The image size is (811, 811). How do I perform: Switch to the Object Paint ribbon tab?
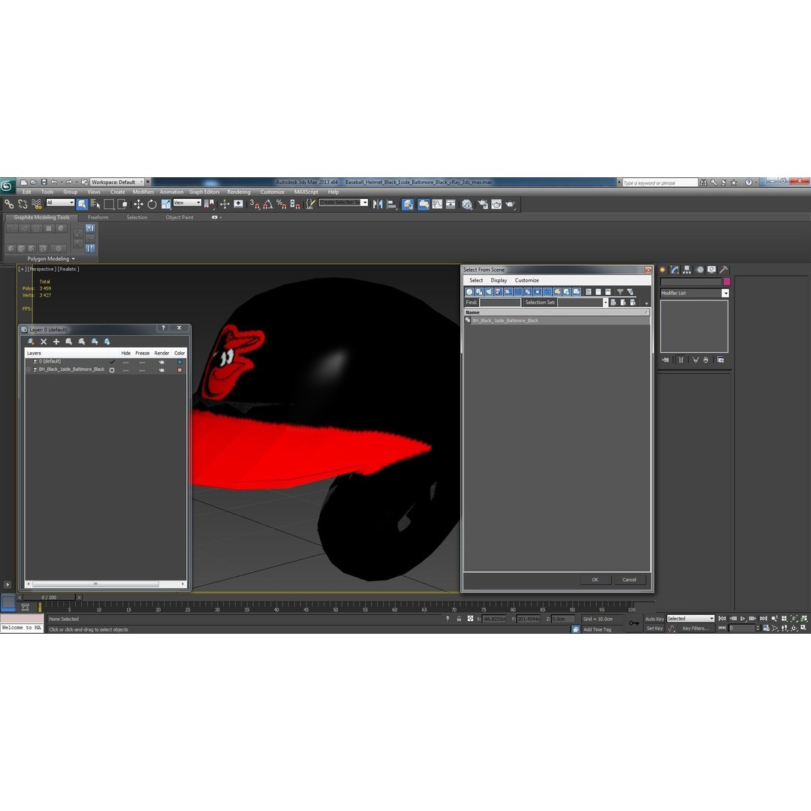(179, 218)
